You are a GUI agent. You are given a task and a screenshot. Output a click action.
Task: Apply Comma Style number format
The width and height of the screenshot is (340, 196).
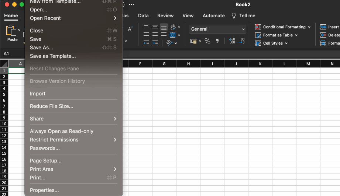(x=217, y=41)
